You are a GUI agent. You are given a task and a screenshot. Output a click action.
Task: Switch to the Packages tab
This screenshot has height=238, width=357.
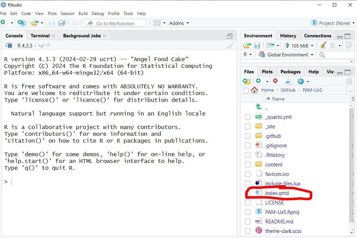(x=290, y=72)
